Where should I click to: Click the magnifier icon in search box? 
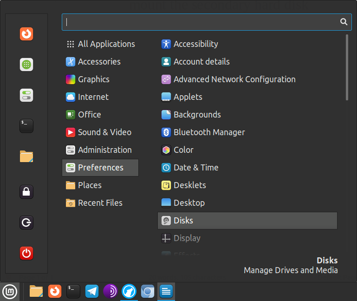pyautogui.click(x=344, y=22)
